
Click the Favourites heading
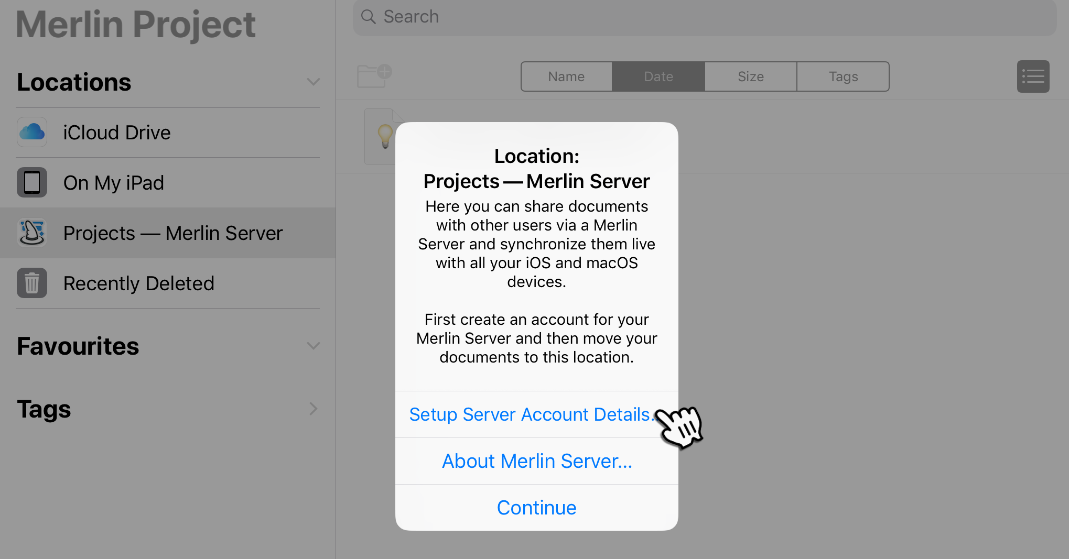[78, 346]
